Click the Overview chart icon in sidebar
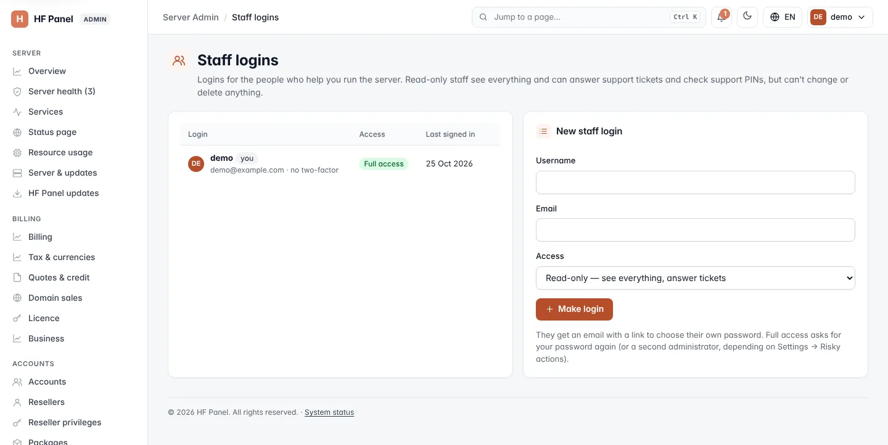 [x=17, y=71]
